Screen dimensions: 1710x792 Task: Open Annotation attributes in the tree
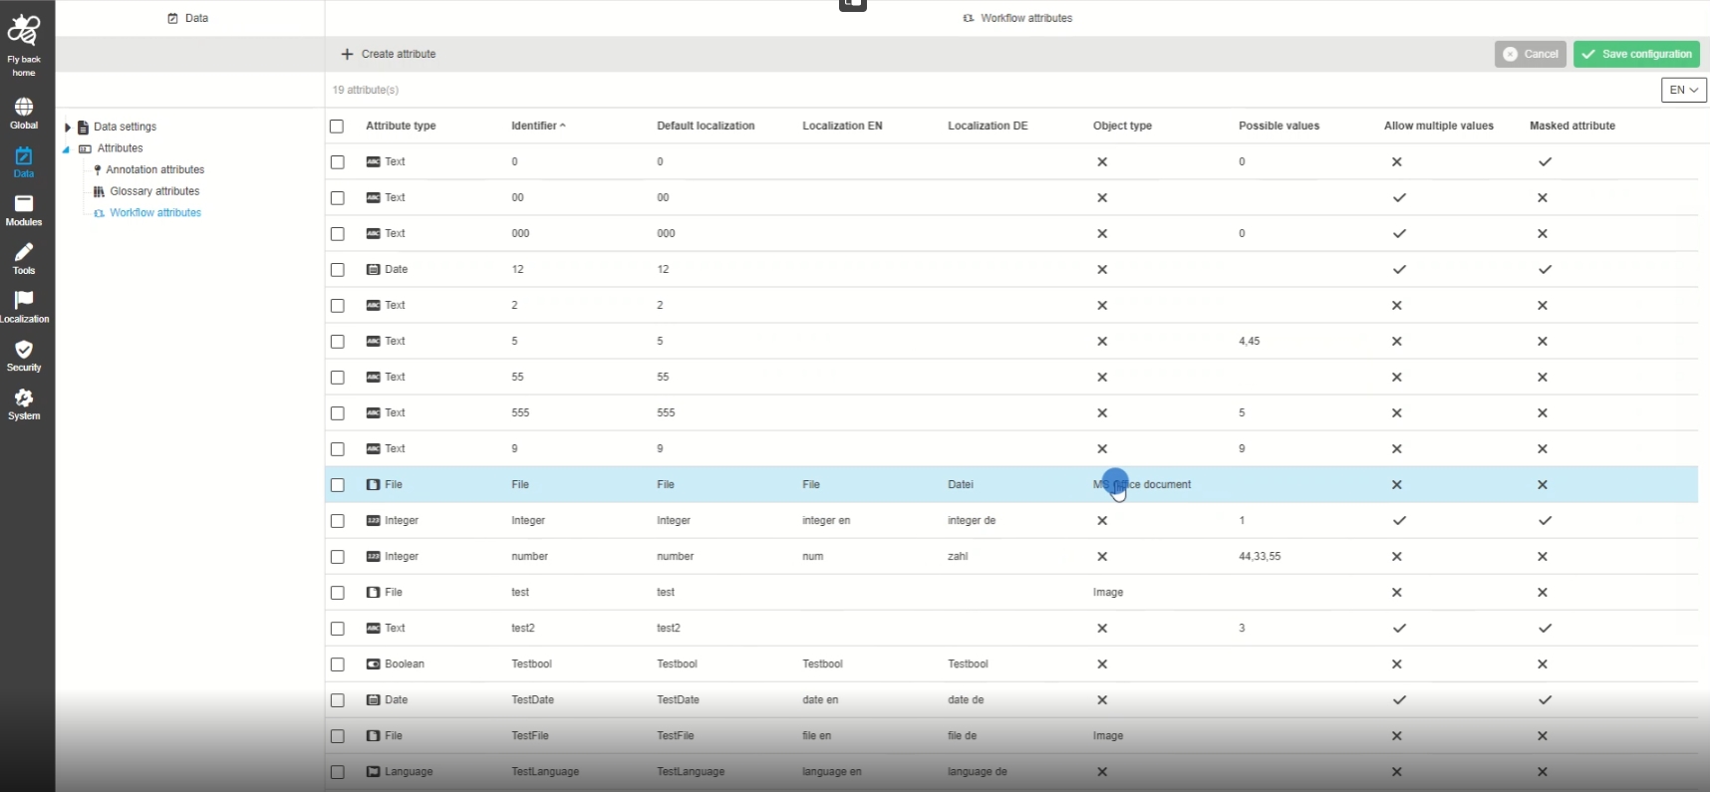(x=155, y=169)
